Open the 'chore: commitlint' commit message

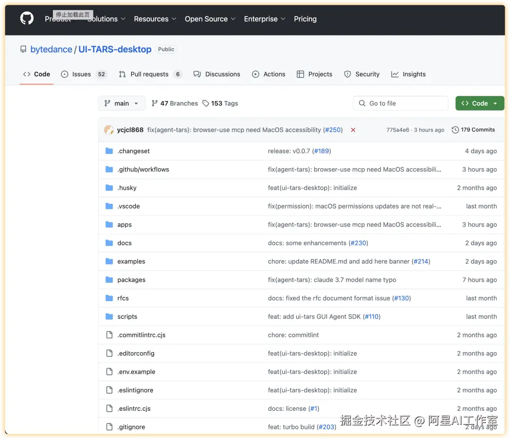[x=293, y=335]
